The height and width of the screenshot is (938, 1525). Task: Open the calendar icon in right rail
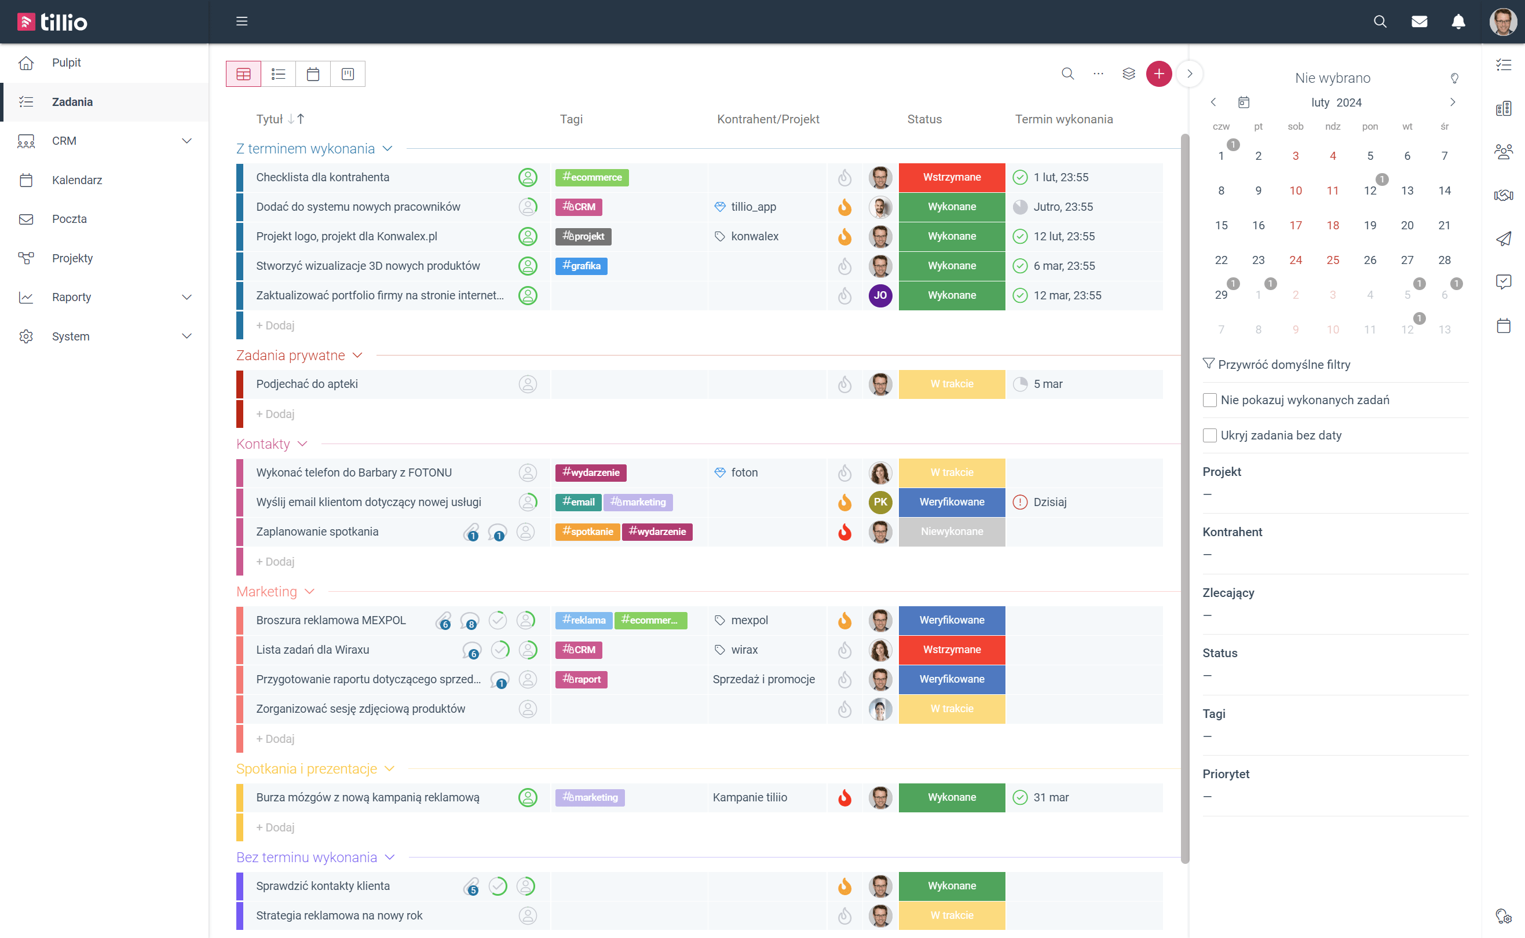click(x=1504, y=325)
